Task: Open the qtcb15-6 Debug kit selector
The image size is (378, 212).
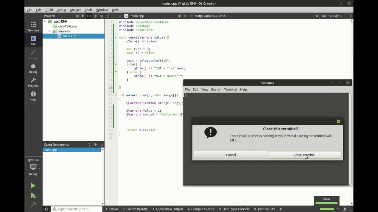Action: pos(33,167)
